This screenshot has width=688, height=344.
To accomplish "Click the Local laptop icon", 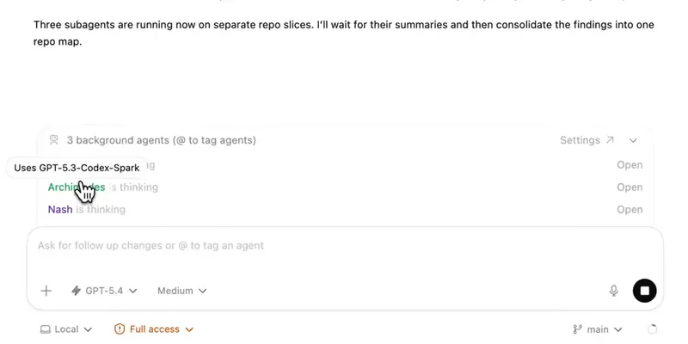I will click(x=45, y=329).
